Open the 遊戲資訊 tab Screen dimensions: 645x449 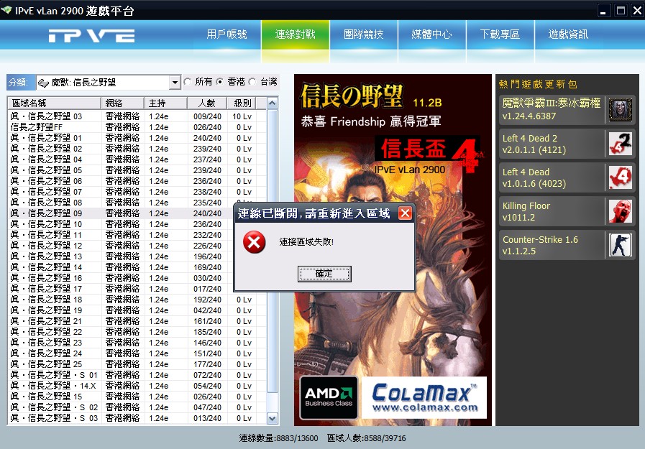[569, 34]
